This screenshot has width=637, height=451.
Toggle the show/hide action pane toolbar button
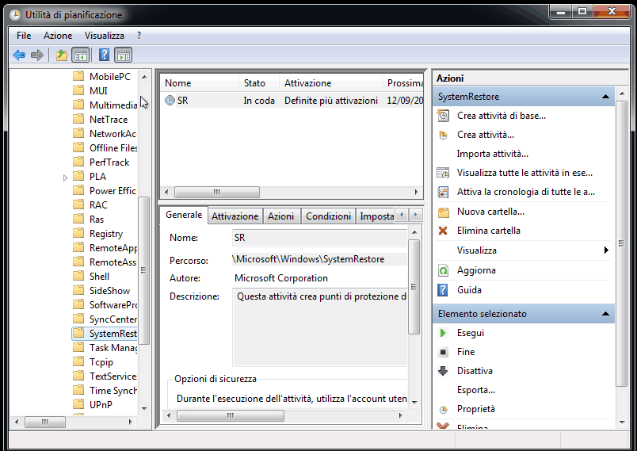(123, 55)
